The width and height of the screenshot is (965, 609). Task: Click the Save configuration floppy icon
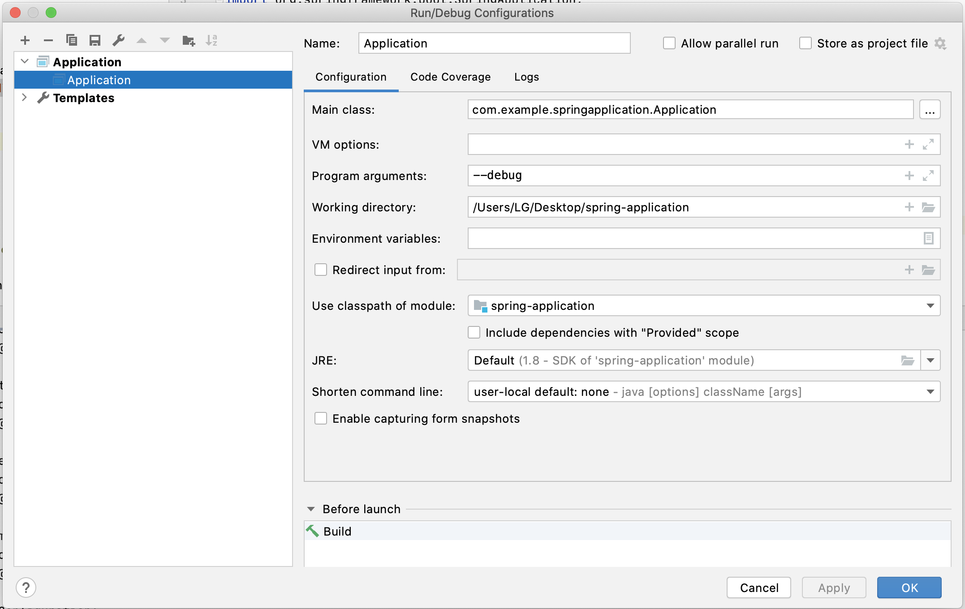[x=95, y=41]
